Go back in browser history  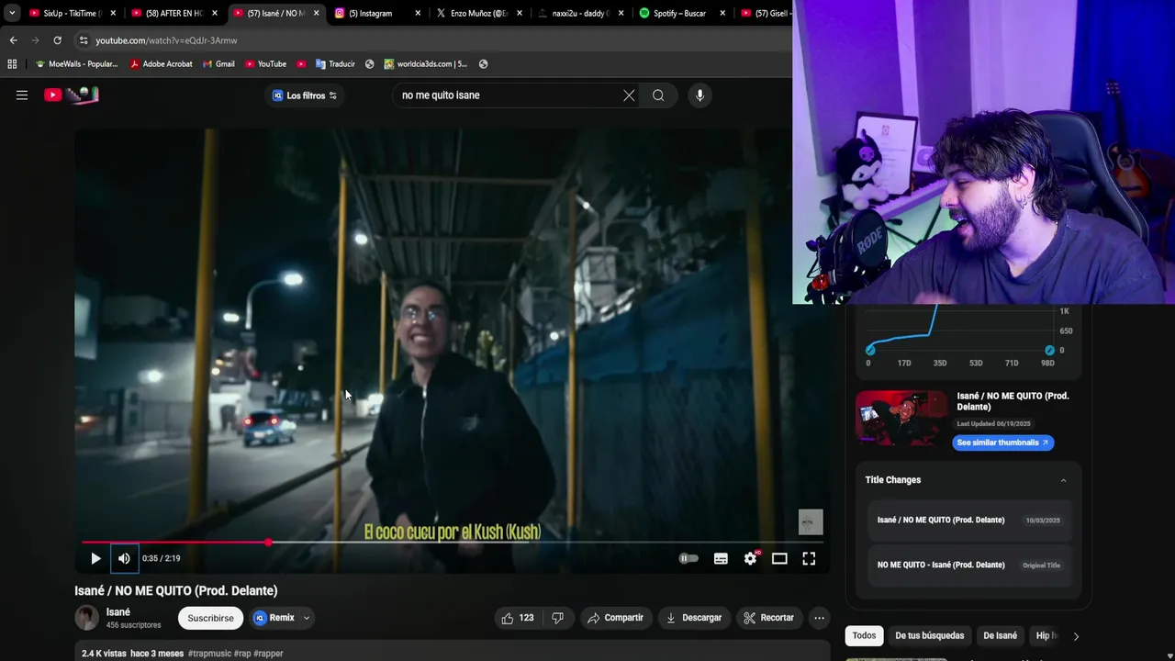point(13,40)
